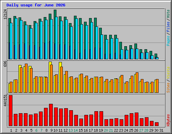Click the tallest red KBytes bar for day 1
Screen dimensions: 172x134
pyautogui.click(x=11, y=111)
